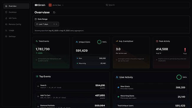Click the New Users 566,289 value

[x=180, y=87]
